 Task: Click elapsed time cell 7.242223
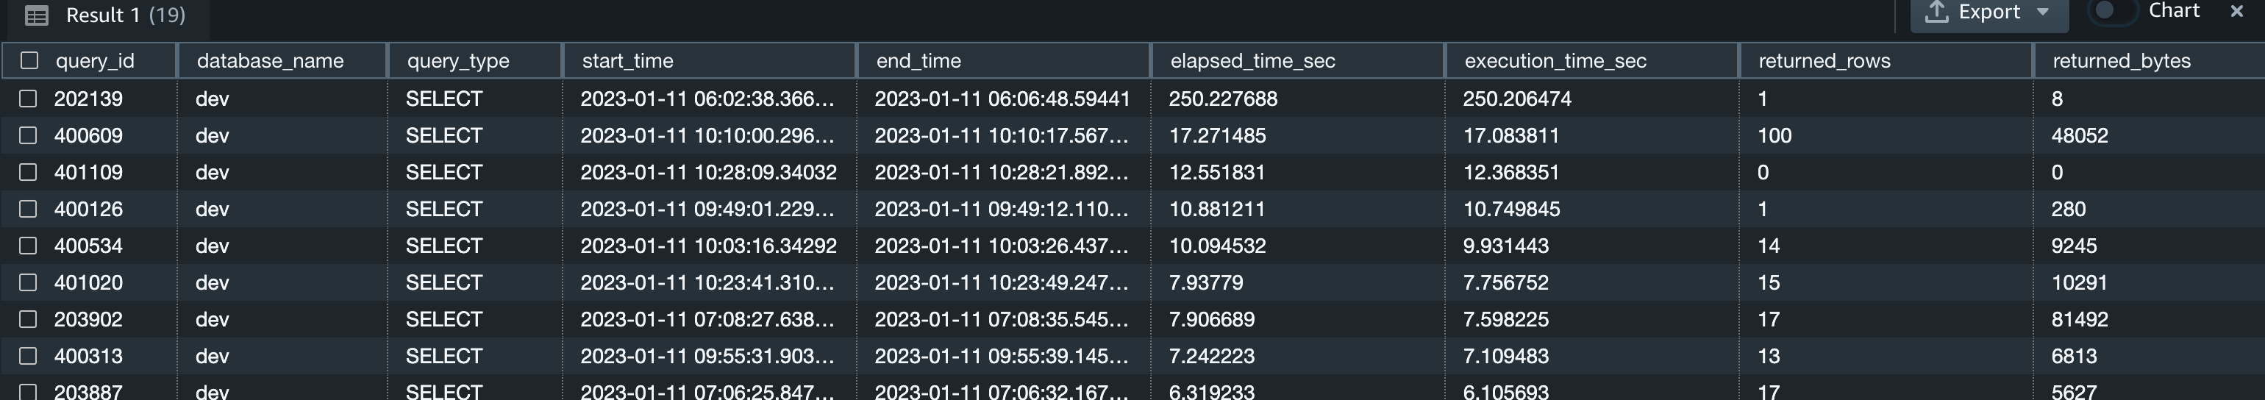1210,356
